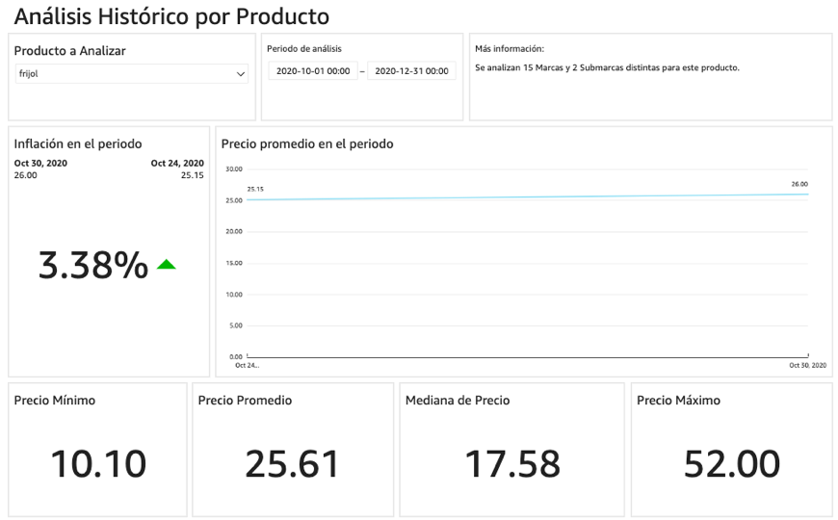Click the Mediana de Precio value 17.58
Image resolution: width=838 pixels, height=520 pixels.
513,463
